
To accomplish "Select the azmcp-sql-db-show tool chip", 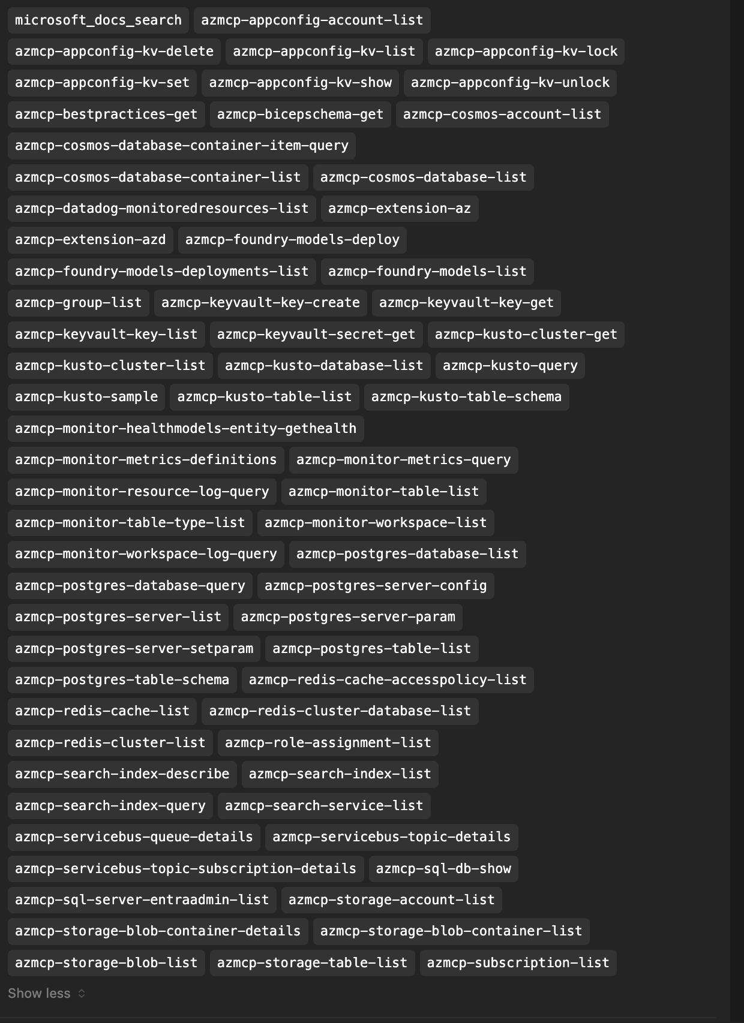I will (443, 868).
